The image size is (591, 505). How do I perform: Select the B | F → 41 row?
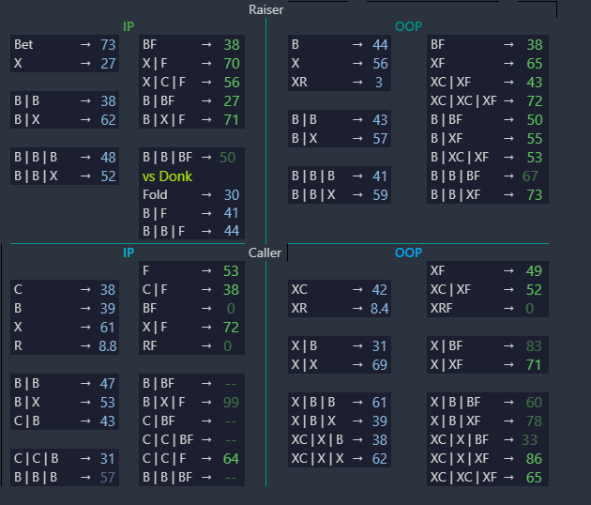click(192, 213)
